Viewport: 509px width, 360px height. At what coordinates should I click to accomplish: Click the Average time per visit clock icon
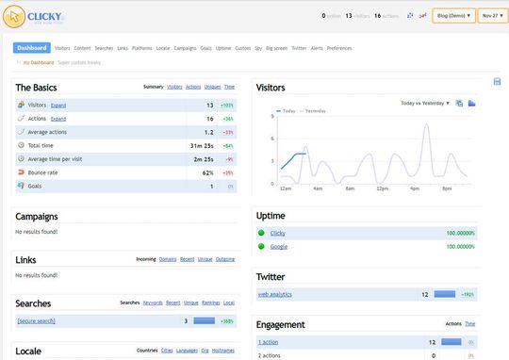[x=21, y=158]
